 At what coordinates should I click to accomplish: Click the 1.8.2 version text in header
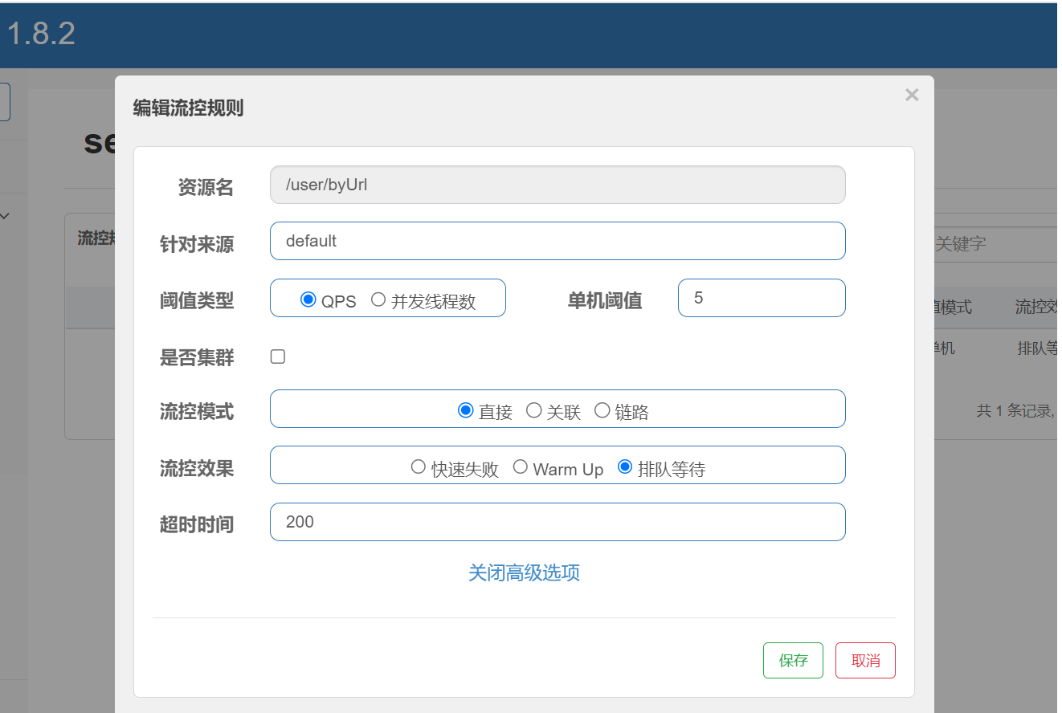[x=41, y=34]
